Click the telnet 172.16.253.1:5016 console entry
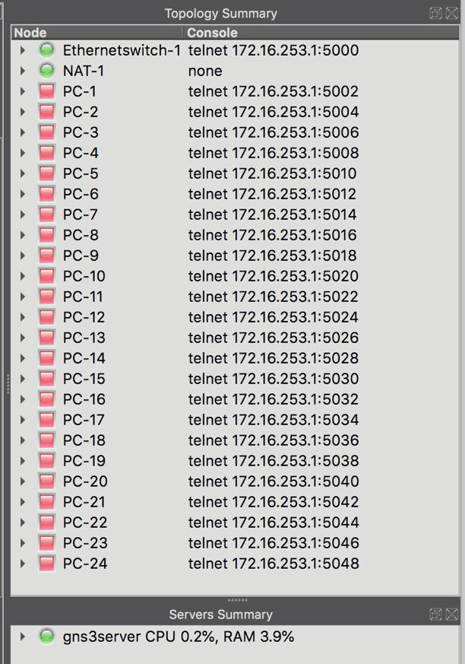The width and height of the screenshot is (465, 664). pos(273,235)
